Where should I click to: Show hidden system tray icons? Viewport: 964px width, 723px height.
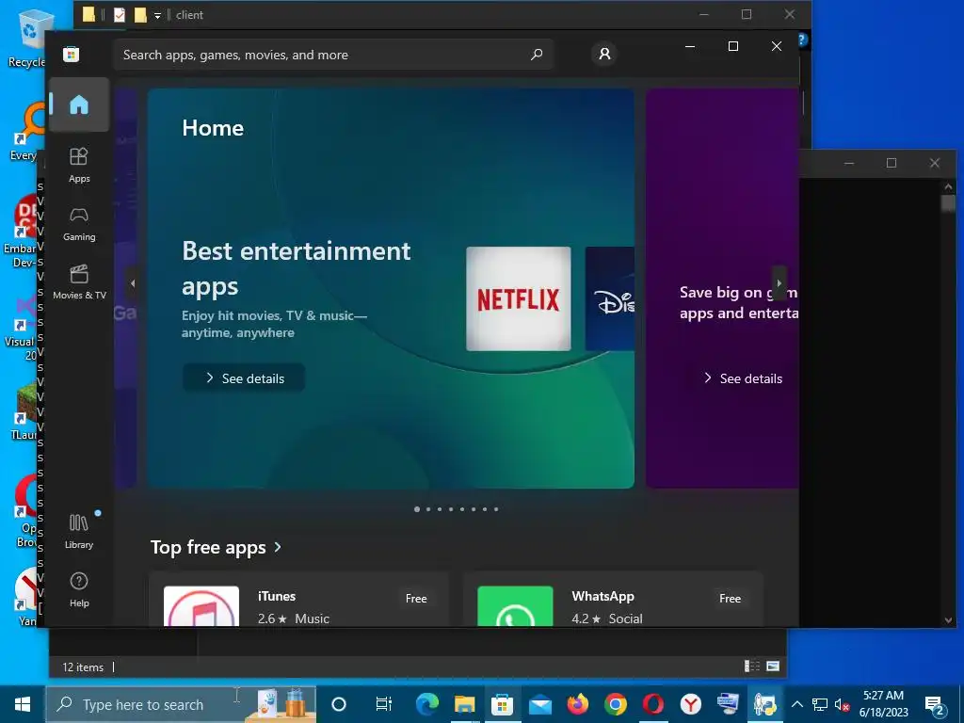pyautogui.click(x=796, y=704)
